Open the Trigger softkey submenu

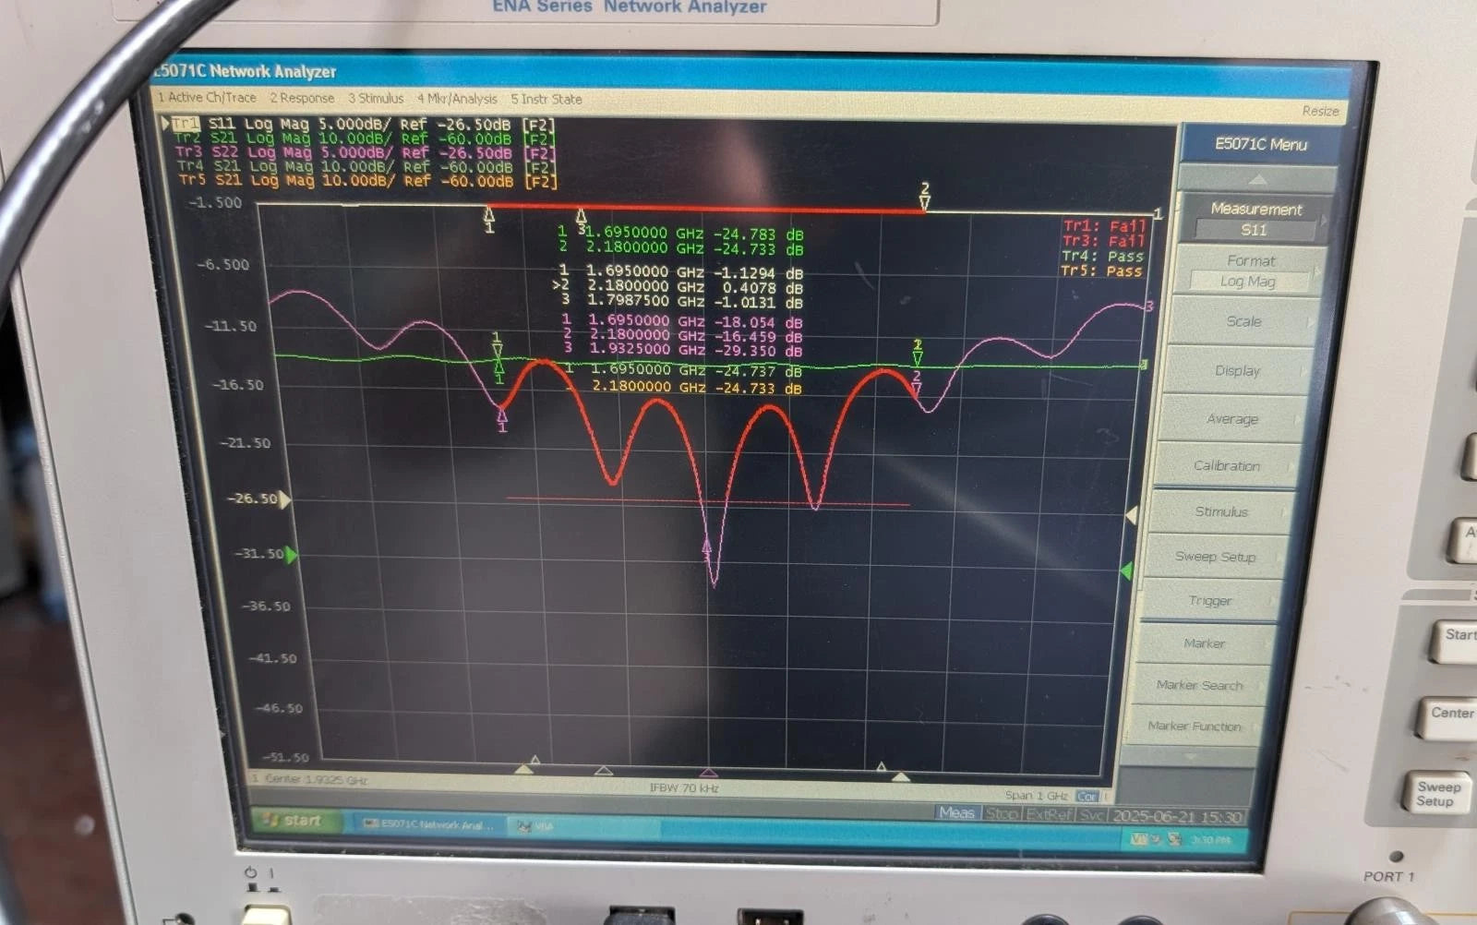(1209, 601)
